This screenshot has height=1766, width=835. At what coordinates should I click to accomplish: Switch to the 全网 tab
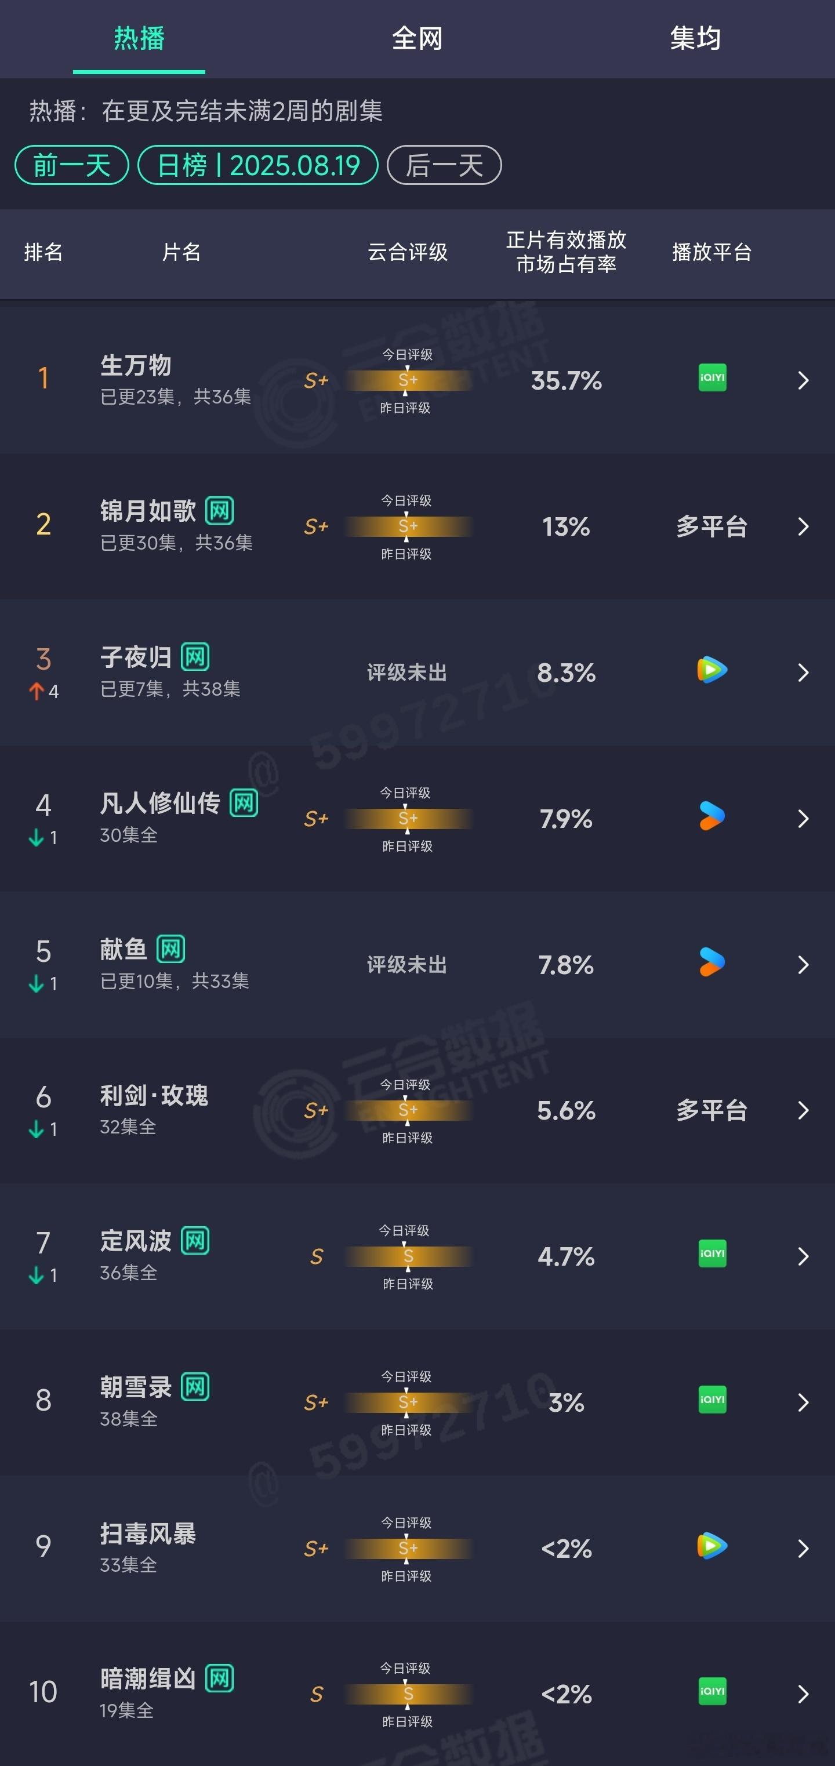click(x=417, y=38)
